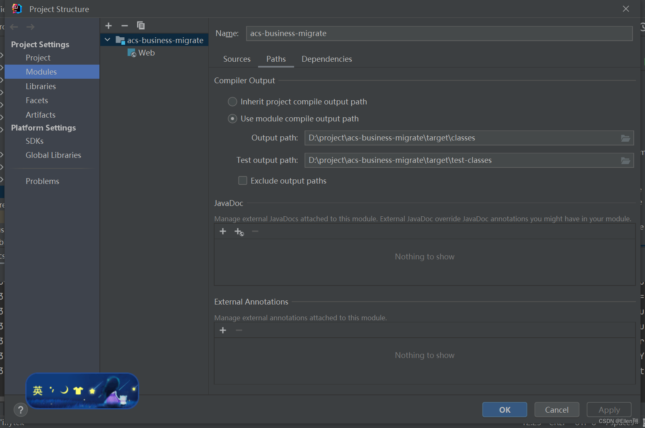Click inside the module Name field

[x=439, y=33]
